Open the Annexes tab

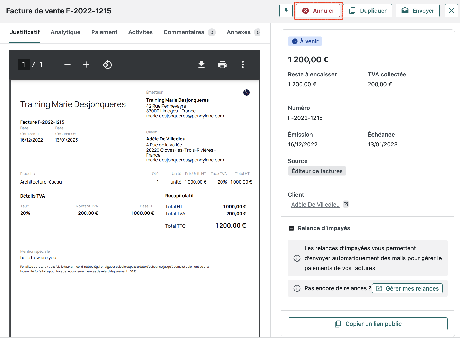[243, 32]
